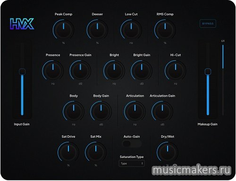Click the Sat Drive knob

(68, 152)
